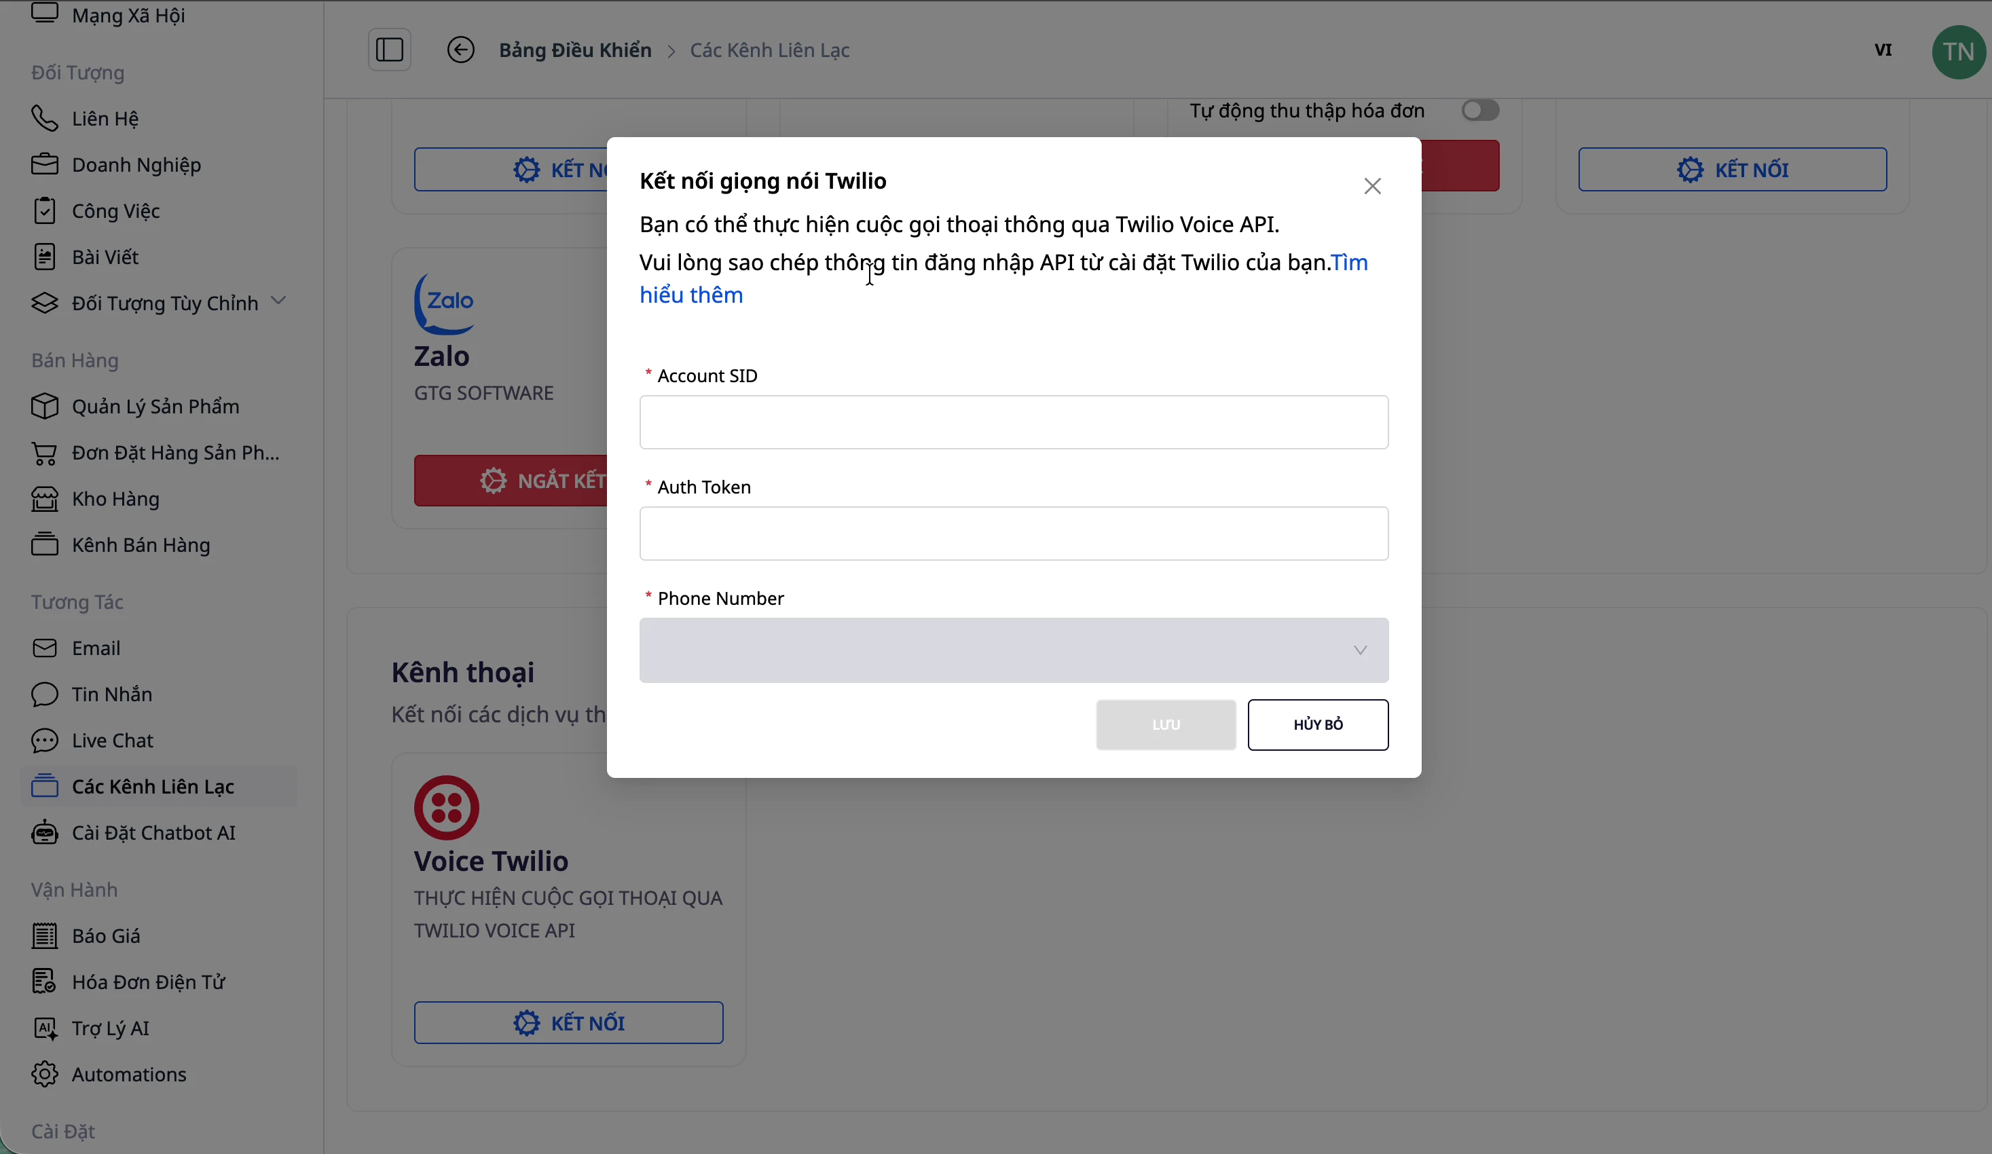The height and width of the screenshot is (1154, 1992).
Task: Open the TN user avatar
Action: [x=1957, y=52]
